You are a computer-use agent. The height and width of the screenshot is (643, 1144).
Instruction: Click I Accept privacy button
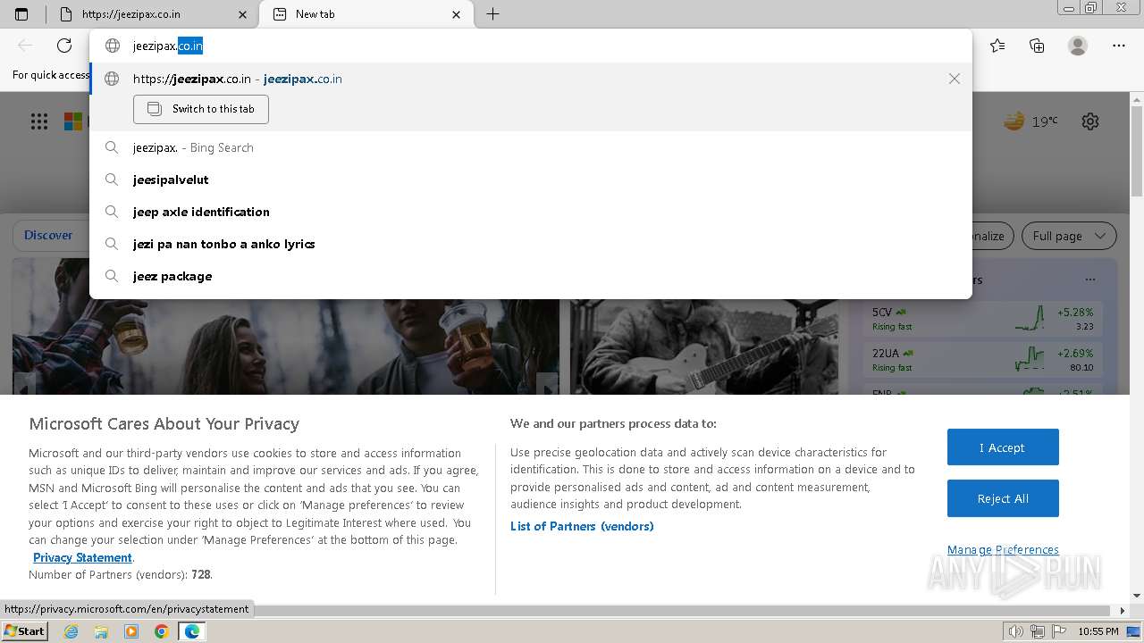[x=1003, y=447]
